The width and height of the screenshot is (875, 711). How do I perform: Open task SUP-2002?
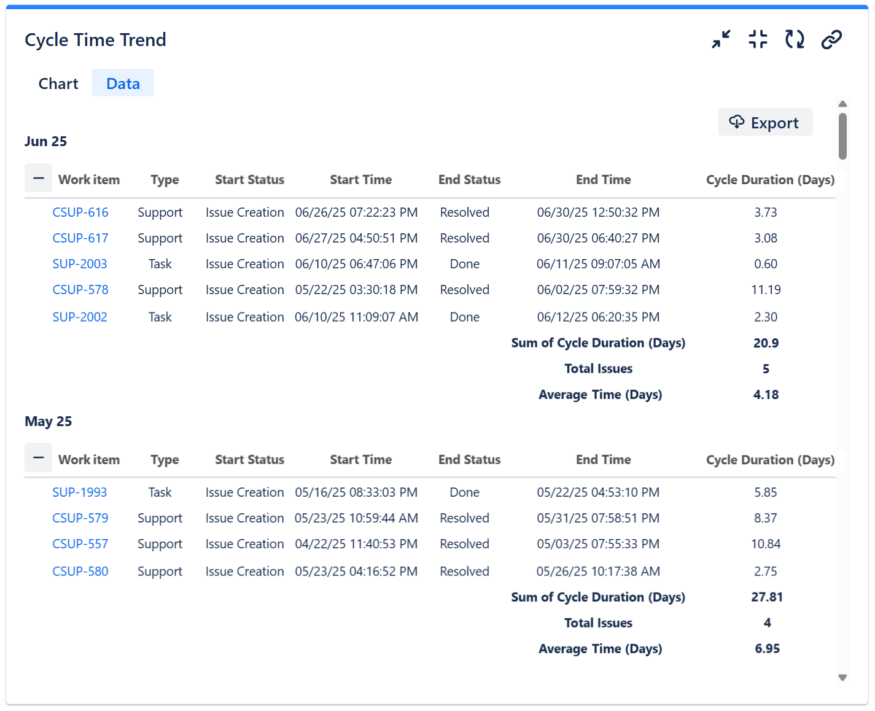(79, 317)
